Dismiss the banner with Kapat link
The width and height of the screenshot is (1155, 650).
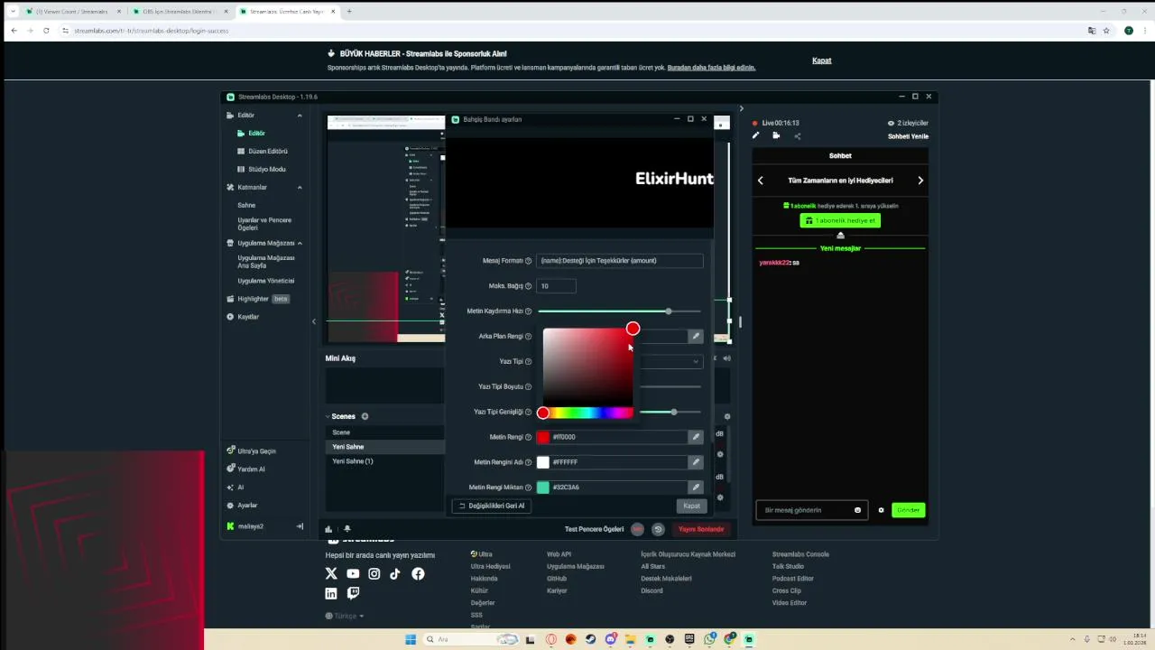[822, 60]
